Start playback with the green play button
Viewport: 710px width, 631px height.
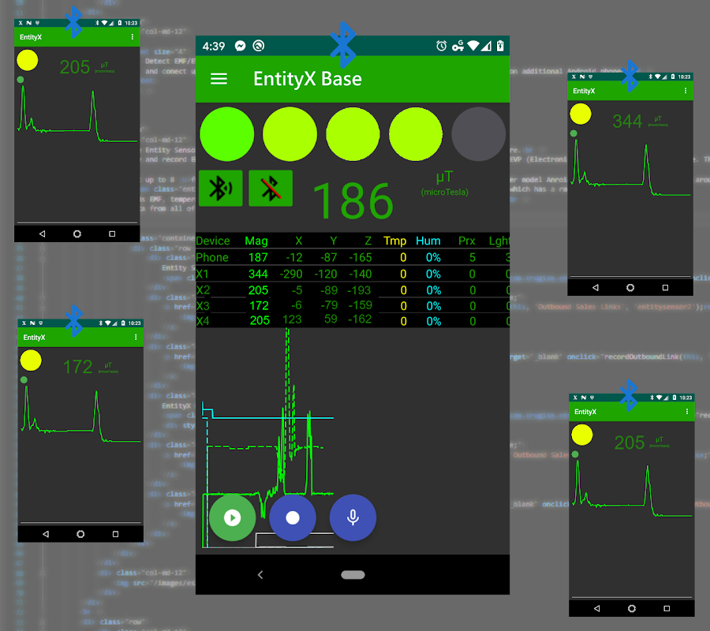tap(232, 517)
